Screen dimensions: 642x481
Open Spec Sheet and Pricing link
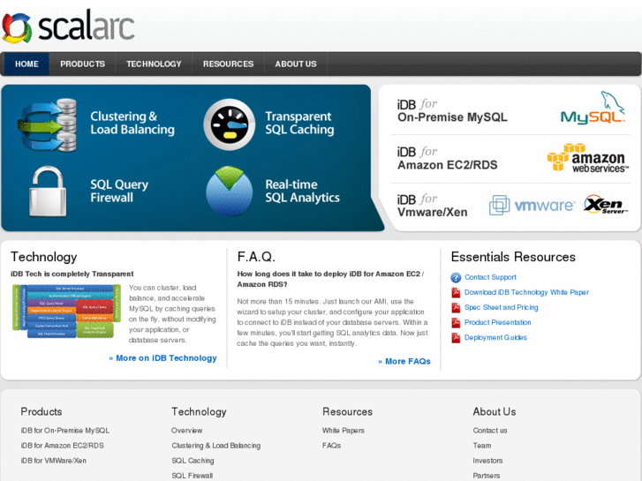pos(502,307)
